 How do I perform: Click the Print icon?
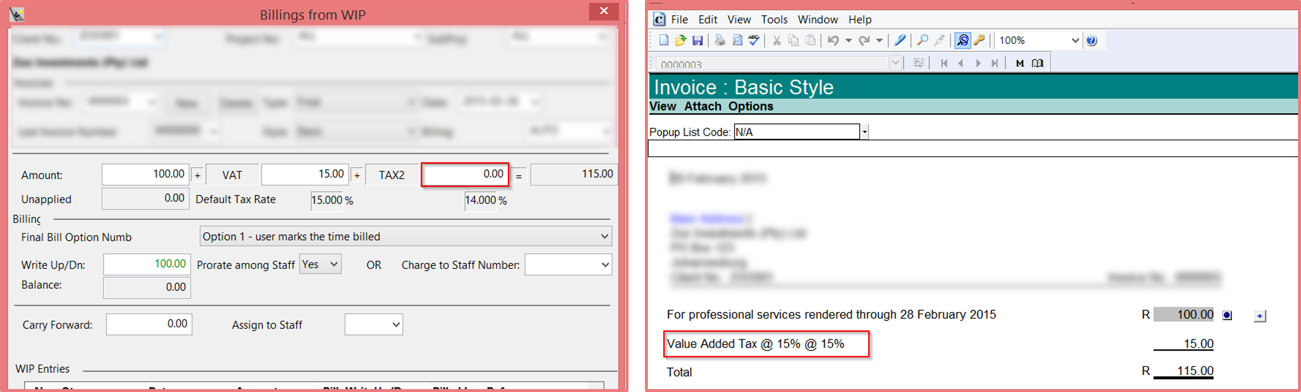click(x=720, y=40)
